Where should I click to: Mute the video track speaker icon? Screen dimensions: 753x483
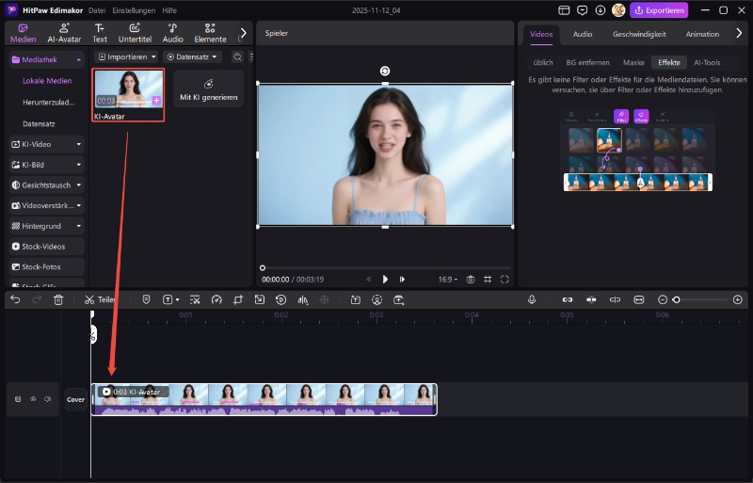click(48, 399)
